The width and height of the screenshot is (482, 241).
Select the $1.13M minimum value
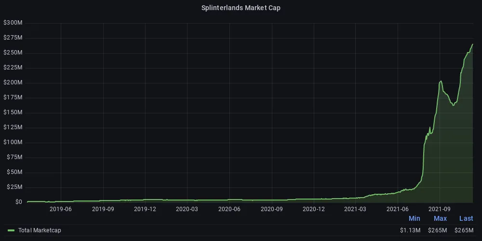[410, 230]
